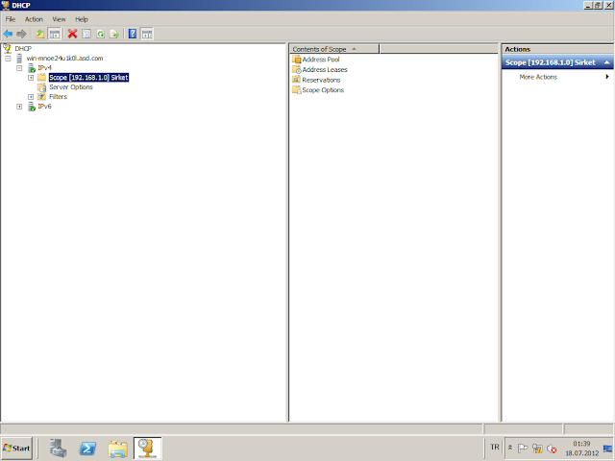The width and height of the screenshot is (615, 461).
Task: Click the Export List toolbar icon
Action: click(114, 34)
